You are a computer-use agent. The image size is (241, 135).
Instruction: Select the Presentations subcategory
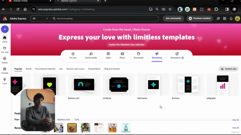pyautogui.click(x=94, y=69)
